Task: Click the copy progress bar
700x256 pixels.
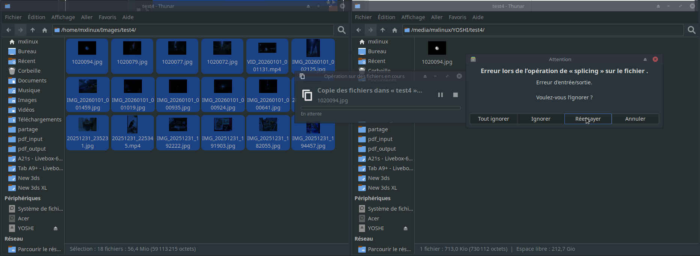Action: [x=380, y=108]
